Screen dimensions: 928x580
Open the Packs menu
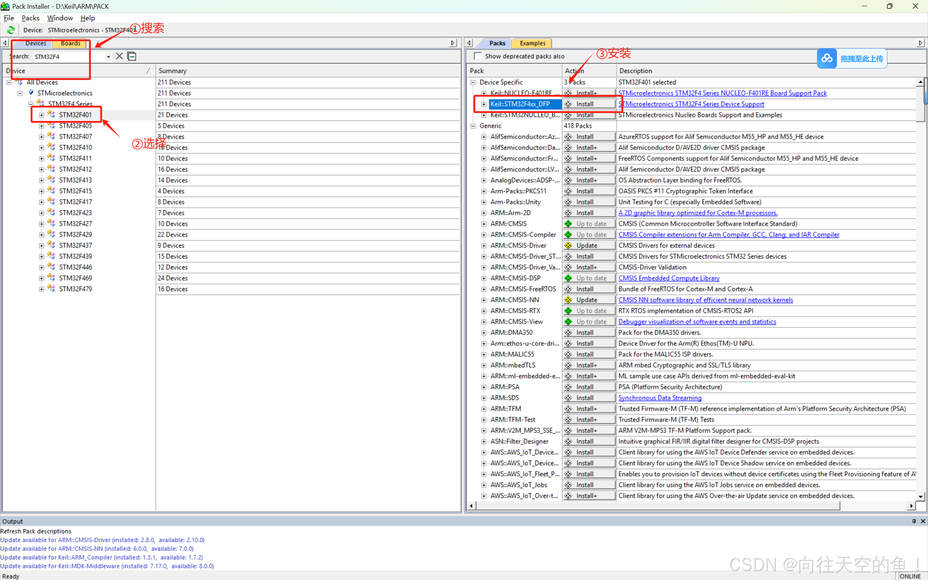[30, 18]
